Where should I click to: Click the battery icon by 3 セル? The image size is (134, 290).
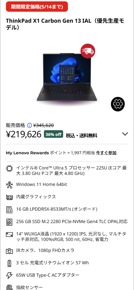(x=9, y=263)
